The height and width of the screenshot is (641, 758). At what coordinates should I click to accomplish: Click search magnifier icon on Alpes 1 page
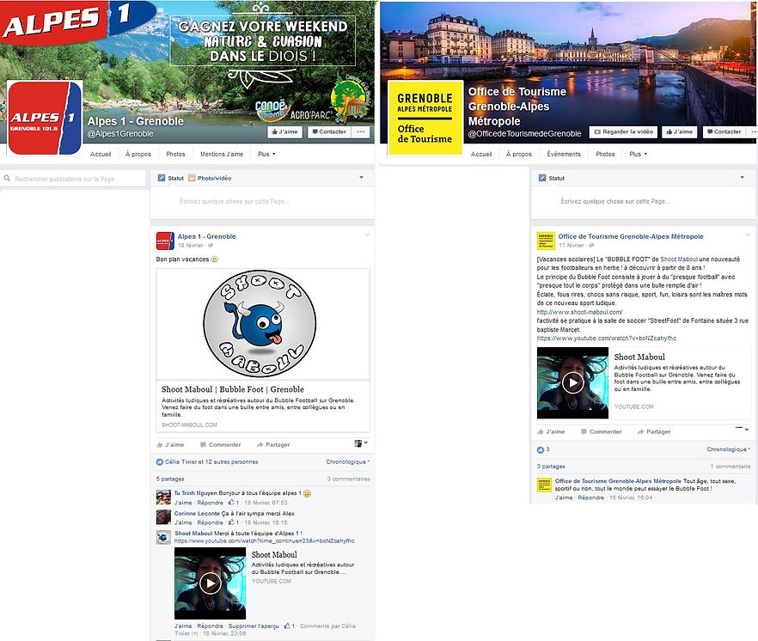7,179
